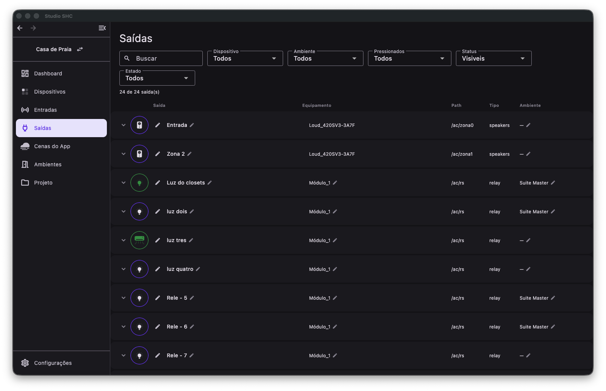Screen dimensions: 606x391
Task: Collapse the sidebar menu icon
Action: [102, 28]
